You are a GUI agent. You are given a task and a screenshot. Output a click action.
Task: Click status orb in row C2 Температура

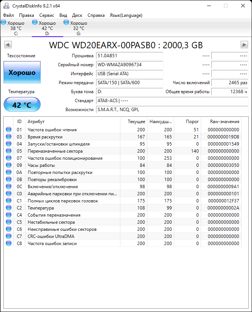coord(9,208)
